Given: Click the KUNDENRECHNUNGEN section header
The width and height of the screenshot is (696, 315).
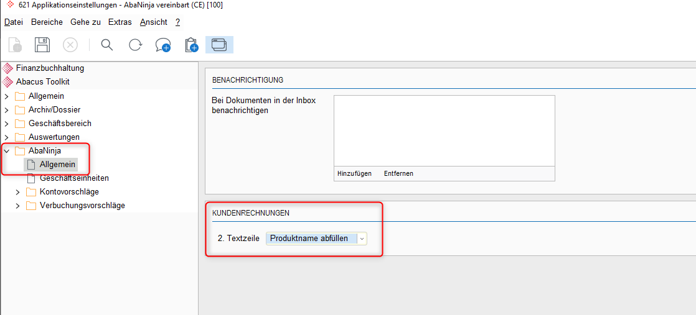Looking at the screenshot, I should pos(251,213).
